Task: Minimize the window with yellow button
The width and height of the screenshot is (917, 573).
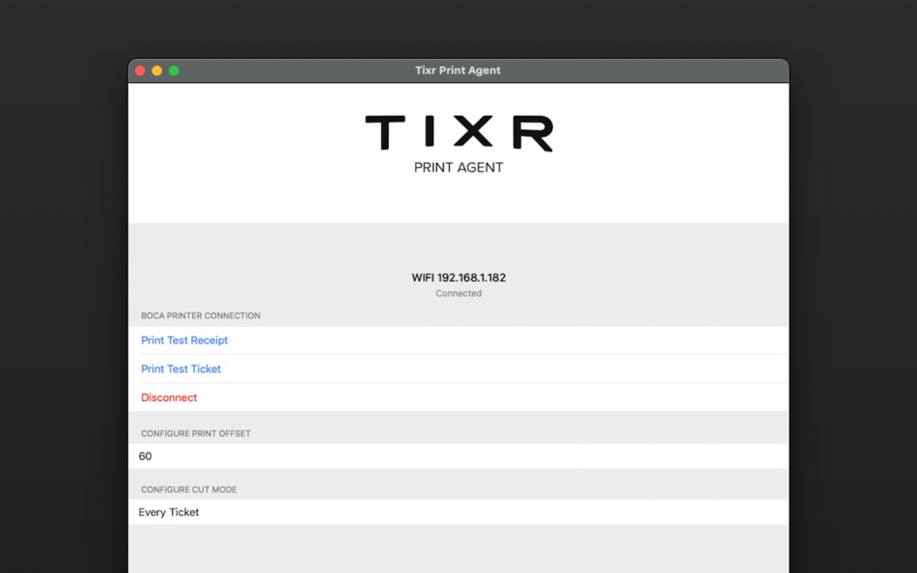Action: (x=156, y=70)
